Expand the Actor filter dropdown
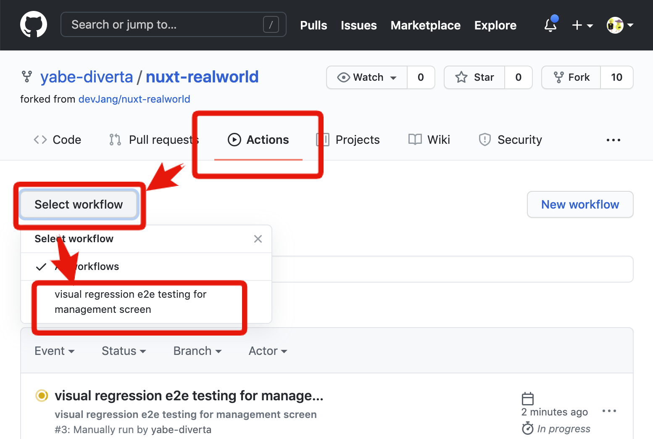This screenshot has width=653, height=439. 268,351
